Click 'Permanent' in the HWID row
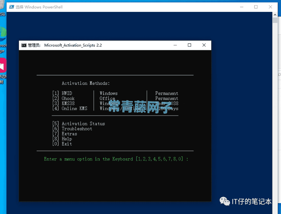The height and width of the screenshot is (214, 281). tap(167, 93)
